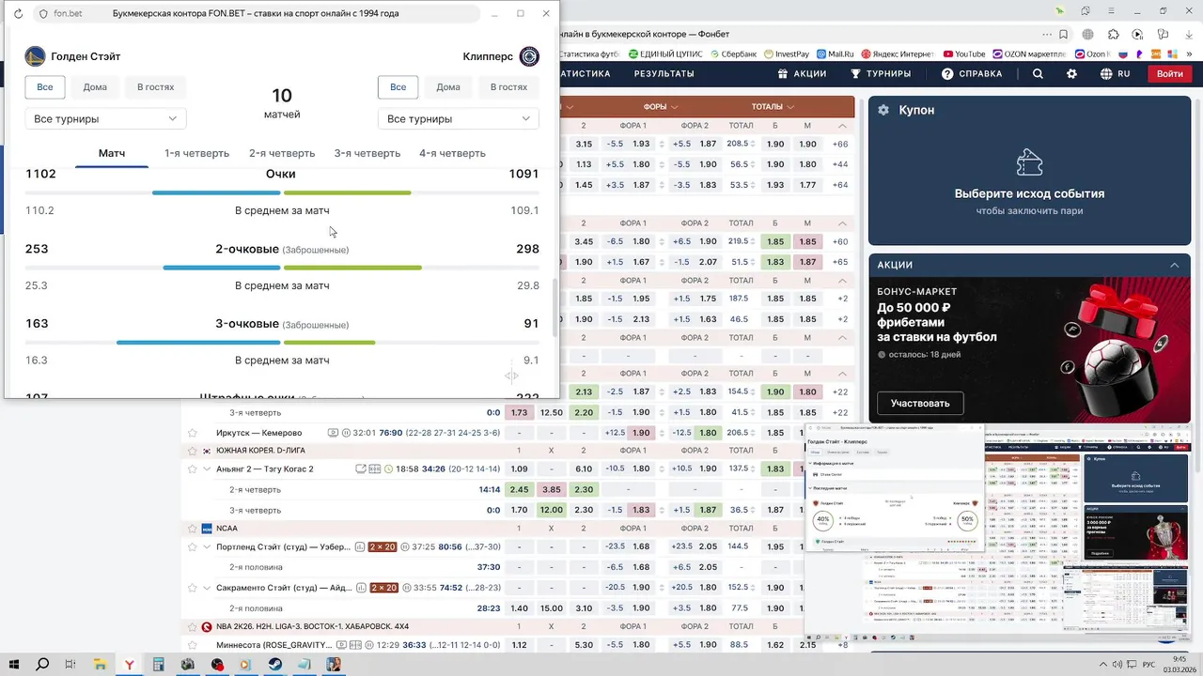Open Все турниры dropdown for Голден Стэйт

click(105, 119)
